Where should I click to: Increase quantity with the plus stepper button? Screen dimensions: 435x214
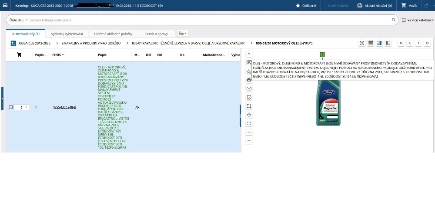pyautogui.click(x=27, y=107)
